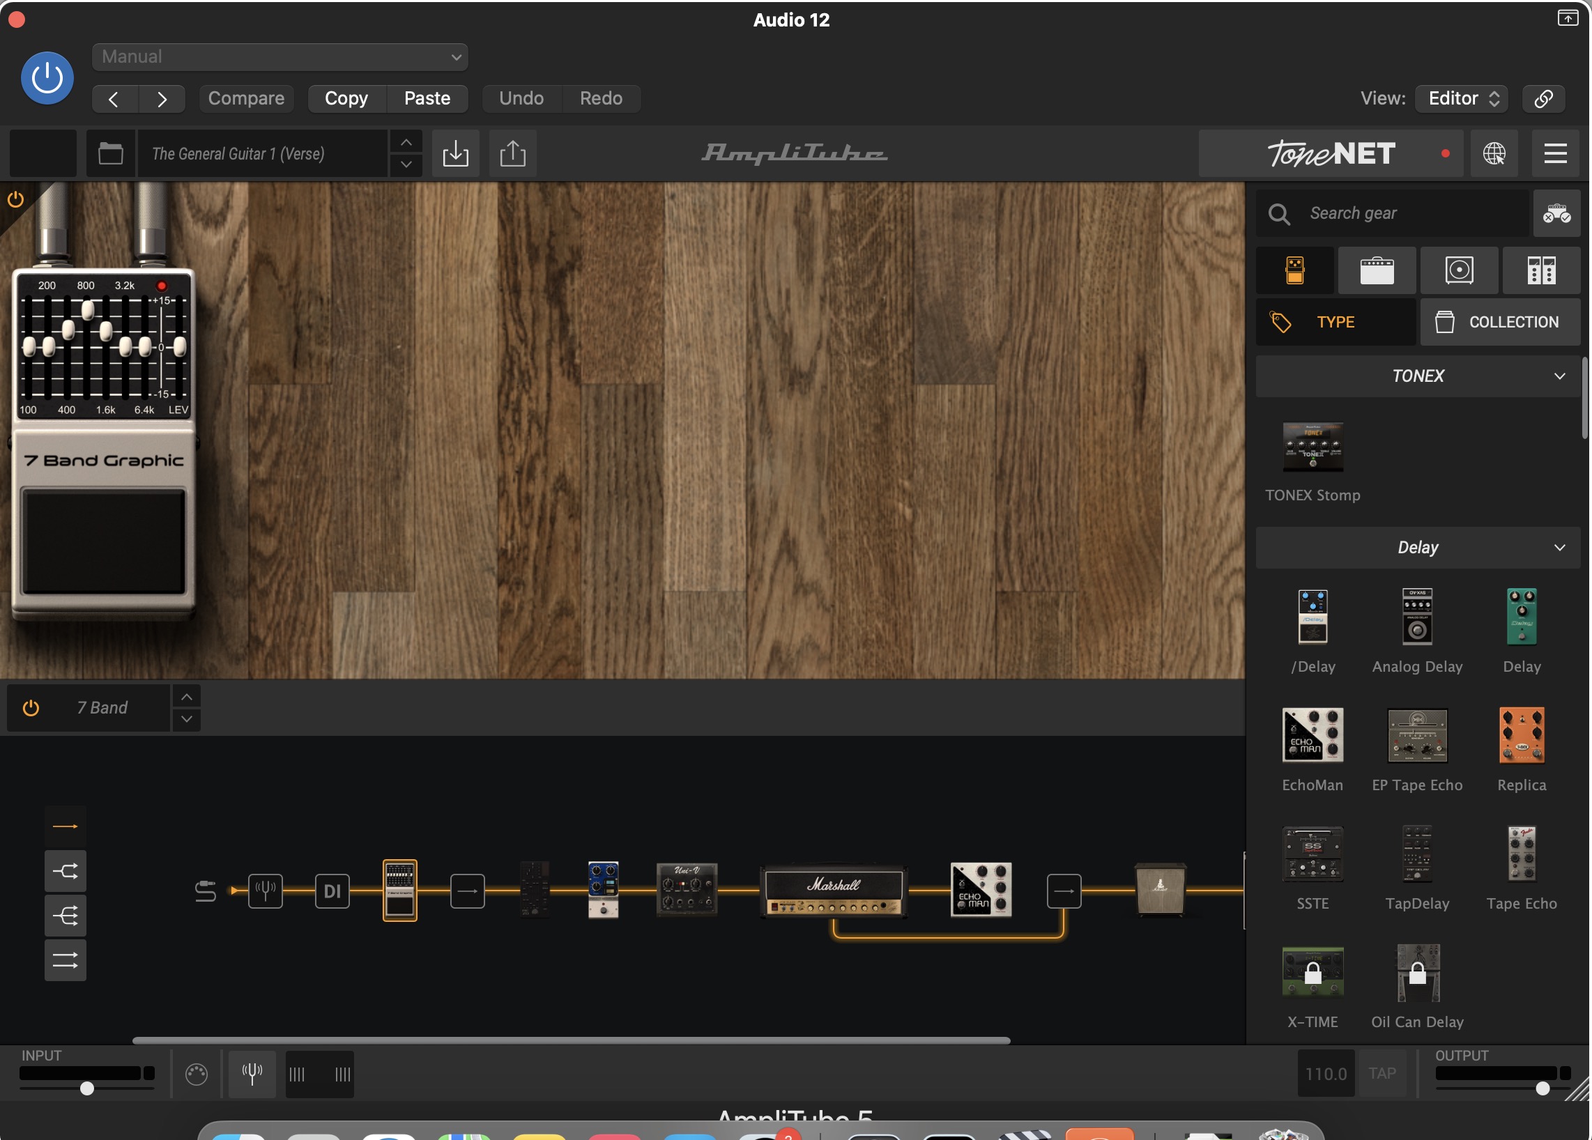Toggle the 7 Band slot power button
This screenshot has width=1592, height=1140.
pyautogui.click(x=31, y=709)
